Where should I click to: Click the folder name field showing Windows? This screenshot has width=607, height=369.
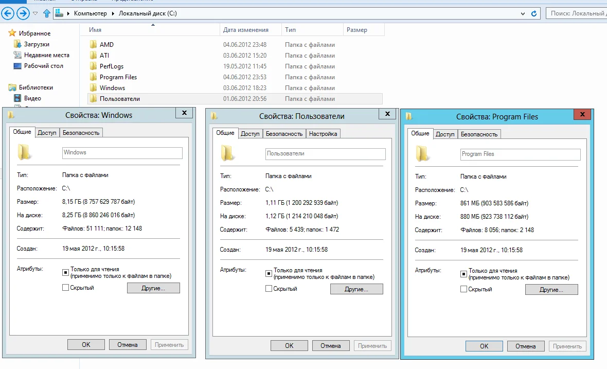[x=122, y=152]
